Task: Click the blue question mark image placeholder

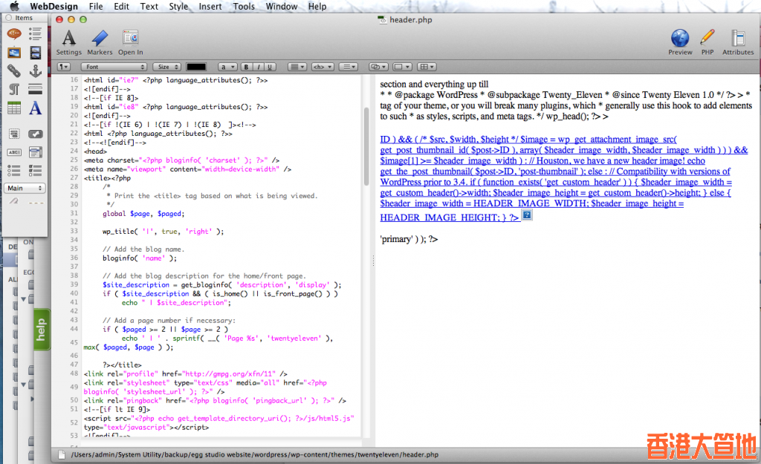Action: [527, 215]
